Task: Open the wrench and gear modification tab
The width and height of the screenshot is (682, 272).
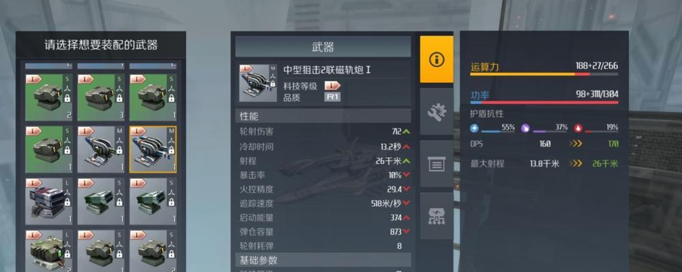Action: pos(436,112)
